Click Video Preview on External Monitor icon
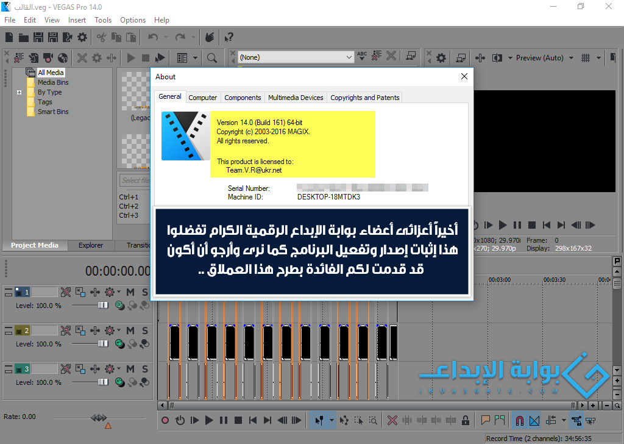The image size is (624, 444). coord(461,58)
